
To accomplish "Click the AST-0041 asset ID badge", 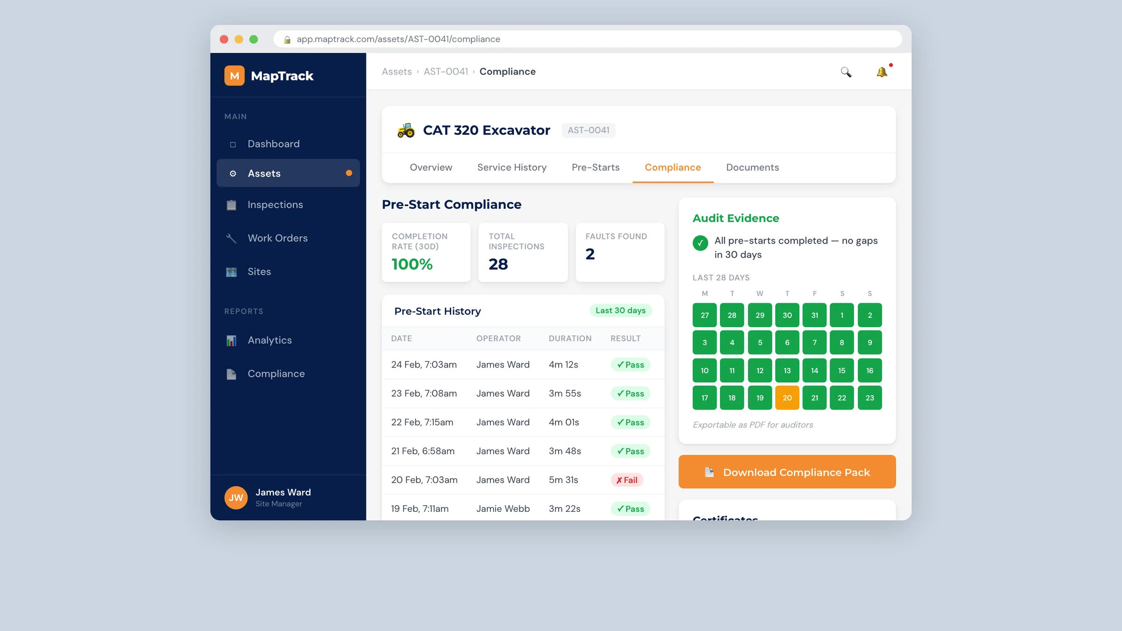I will tap(589, 130).
